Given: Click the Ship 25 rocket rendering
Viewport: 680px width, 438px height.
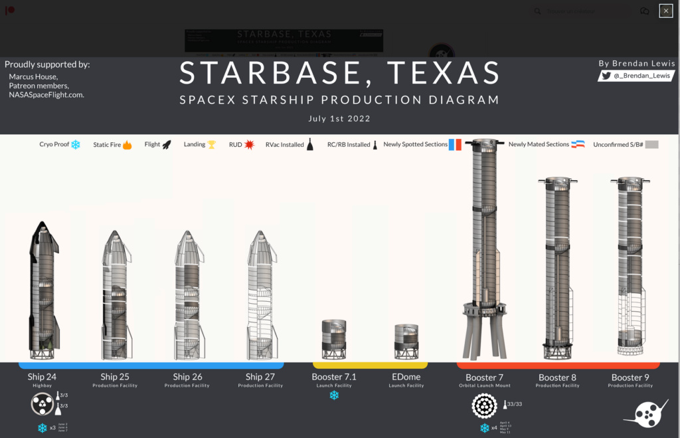Looking at the screenshot, I should pyautogui.click(x=116, y=295).
